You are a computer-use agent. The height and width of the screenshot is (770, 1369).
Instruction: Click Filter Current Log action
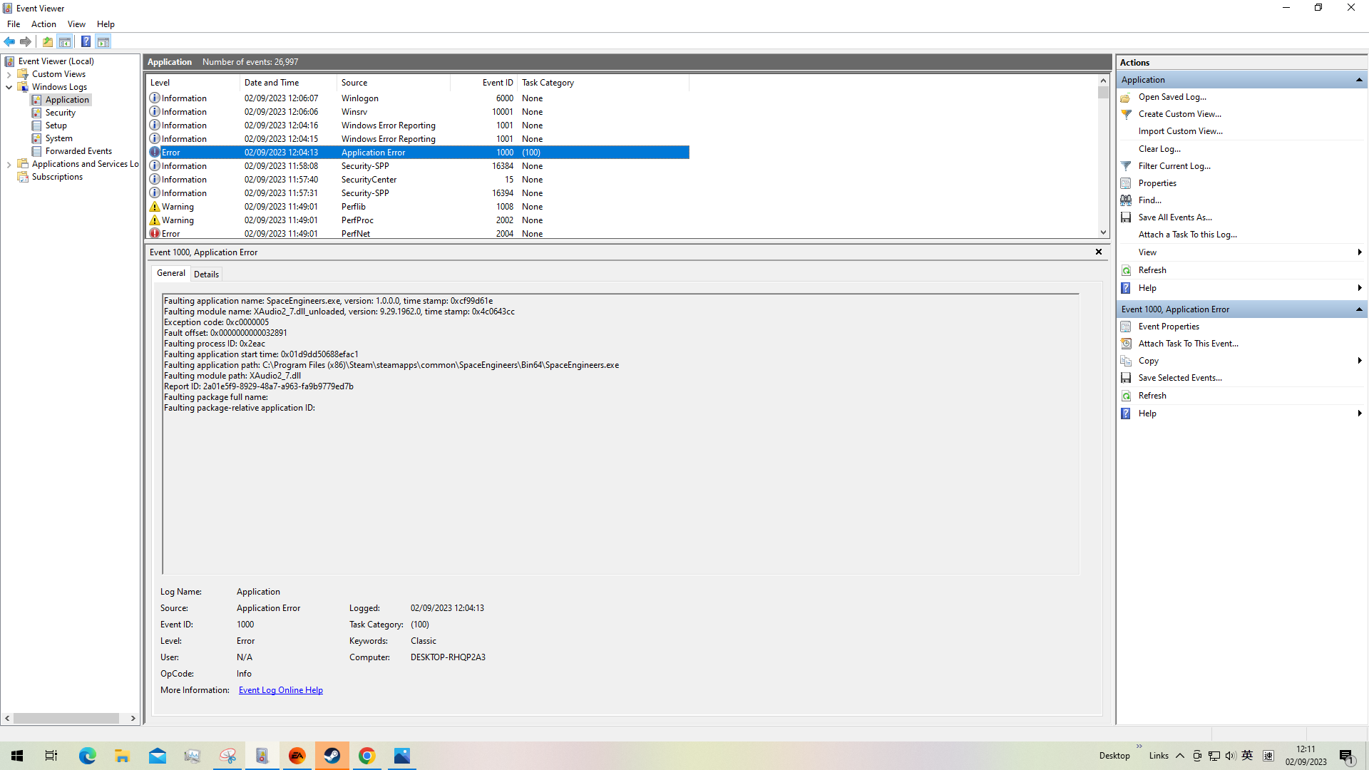(x=1174, y=166)
